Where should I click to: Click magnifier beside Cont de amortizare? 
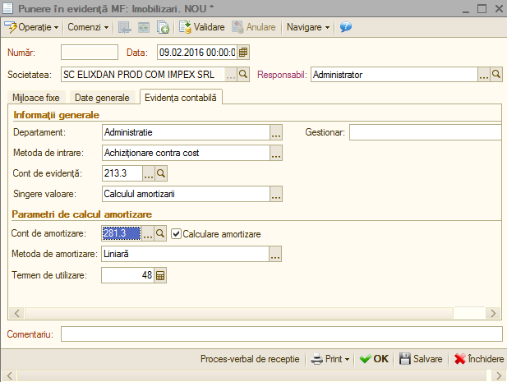[x=160, y=233]
